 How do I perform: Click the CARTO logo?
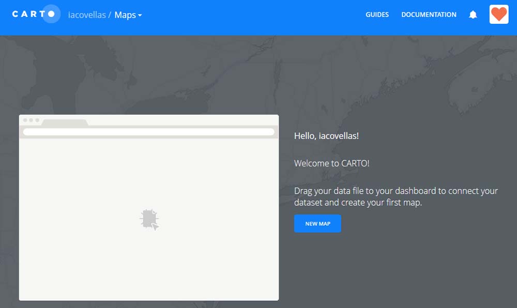click(x=36, y=14)
